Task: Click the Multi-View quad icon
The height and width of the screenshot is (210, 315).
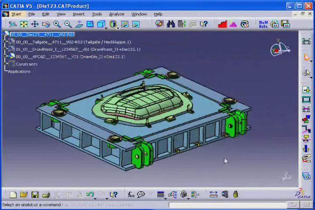Action: pos(90,24)
